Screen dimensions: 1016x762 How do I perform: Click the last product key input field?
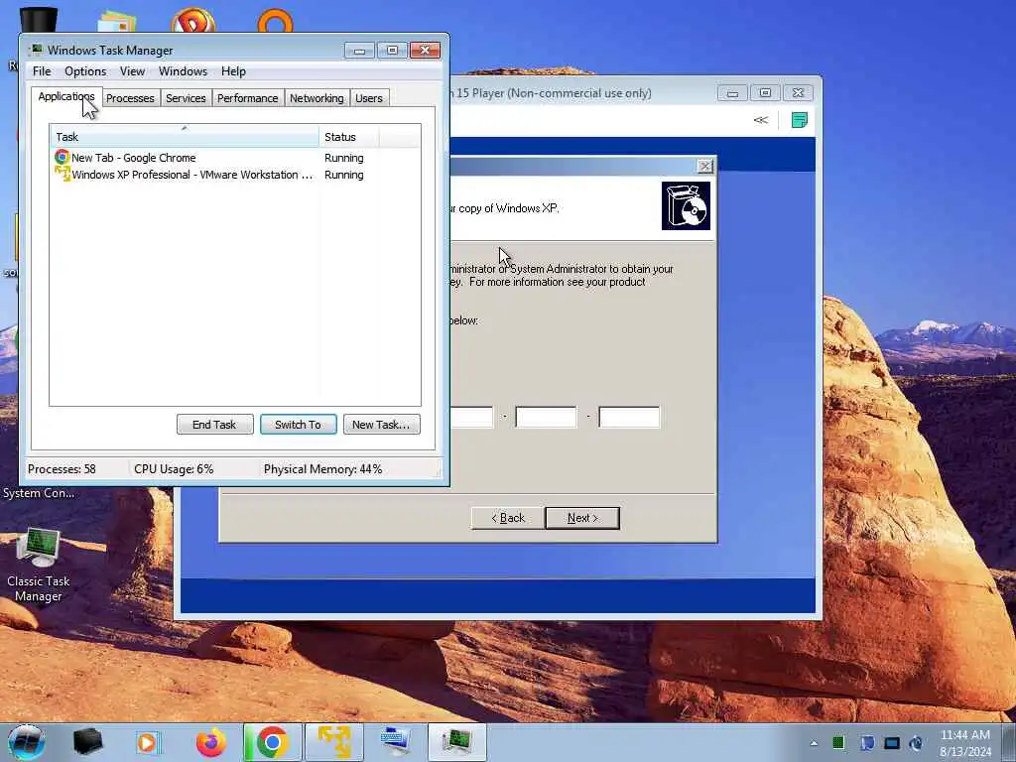coord(629,418)
